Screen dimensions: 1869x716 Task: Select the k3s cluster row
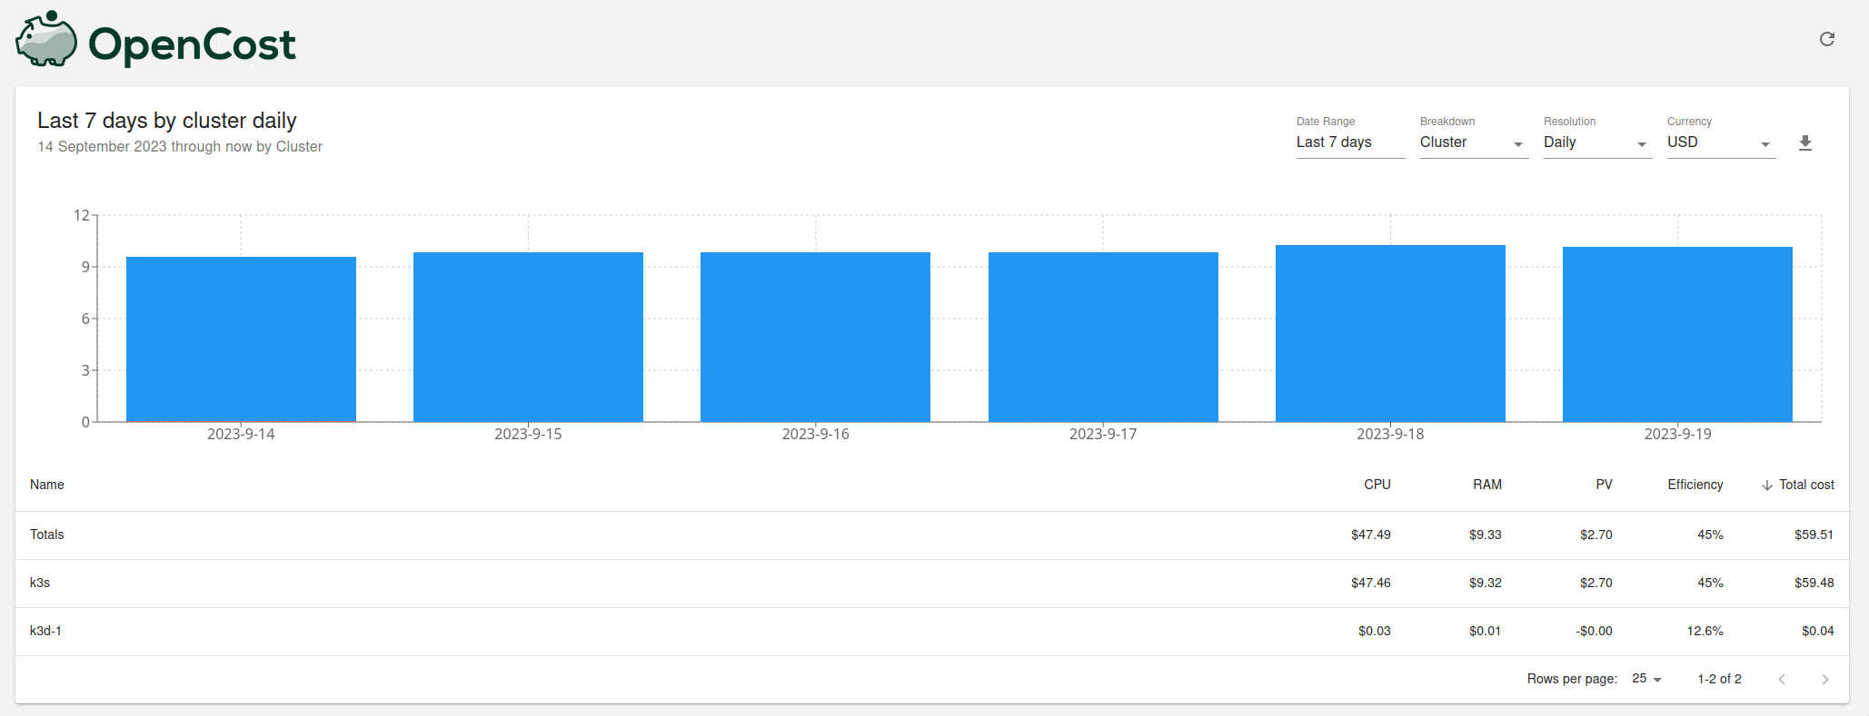(x=40, y=583)
